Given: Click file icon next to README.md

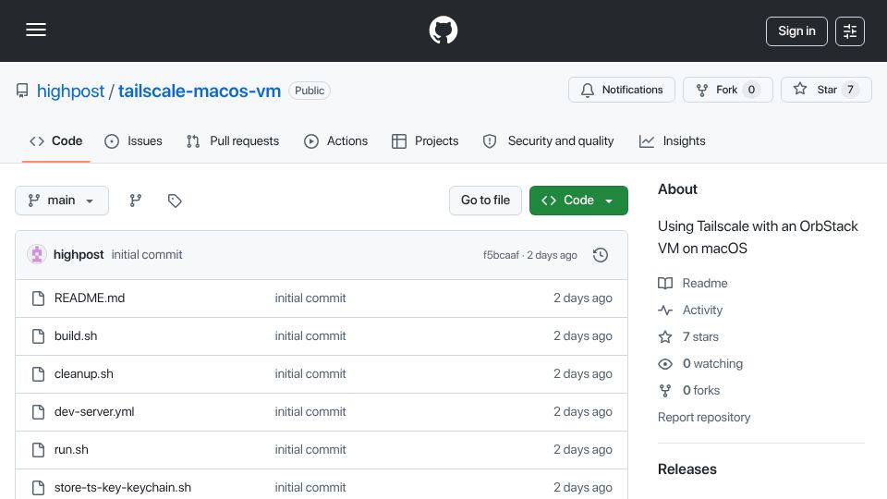Looking at the screenshot, I should tap(39, 298).
